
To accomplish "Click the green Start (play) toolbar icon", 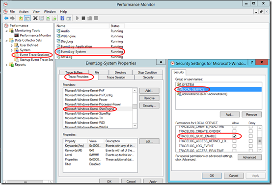I will click(x=78, y=18).
